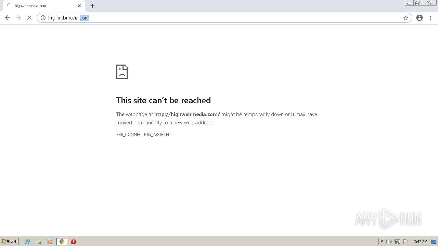This screenshot has width=438, height=246.
Task: Close the highwebmedia.com tab
Action: (x=79, y=6)
